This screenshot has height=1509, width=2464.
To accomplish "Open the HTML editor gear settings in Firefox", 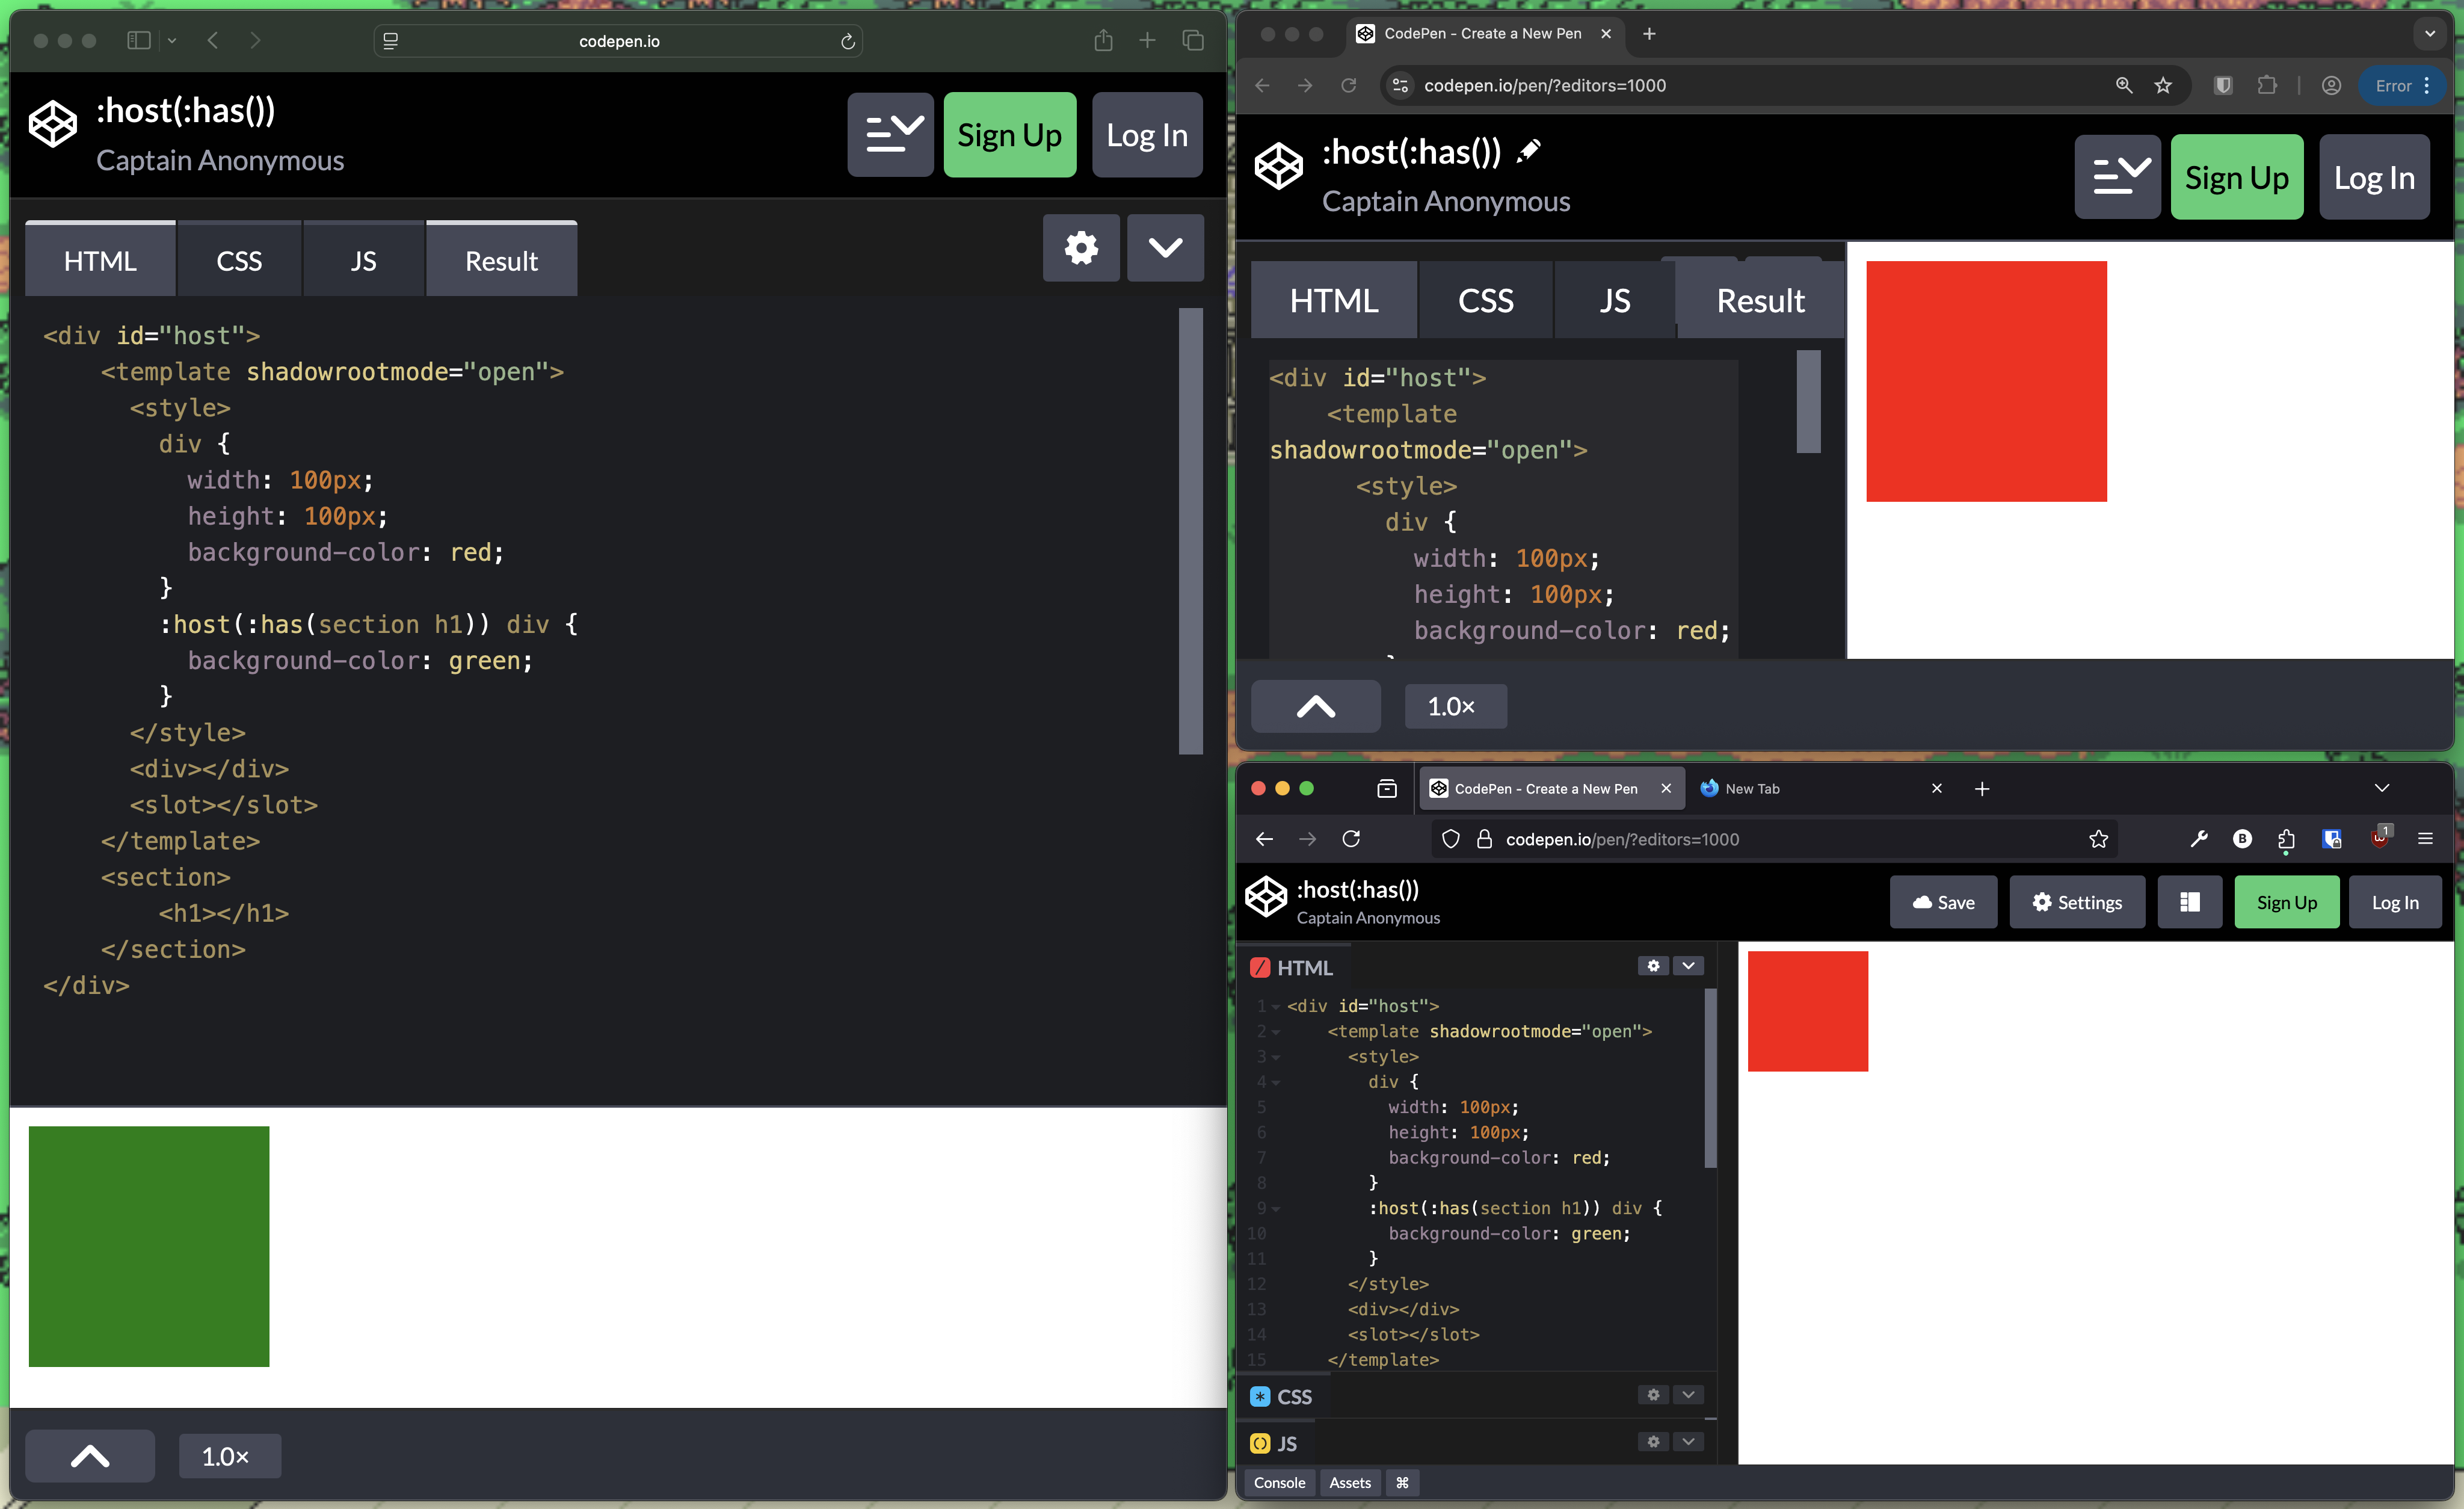I will pos(1653,965).
